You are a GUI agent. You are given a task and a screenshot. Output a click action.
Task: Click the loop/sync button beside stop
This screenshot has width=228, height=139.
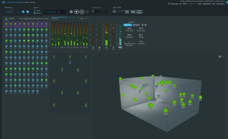pos(71,12)
